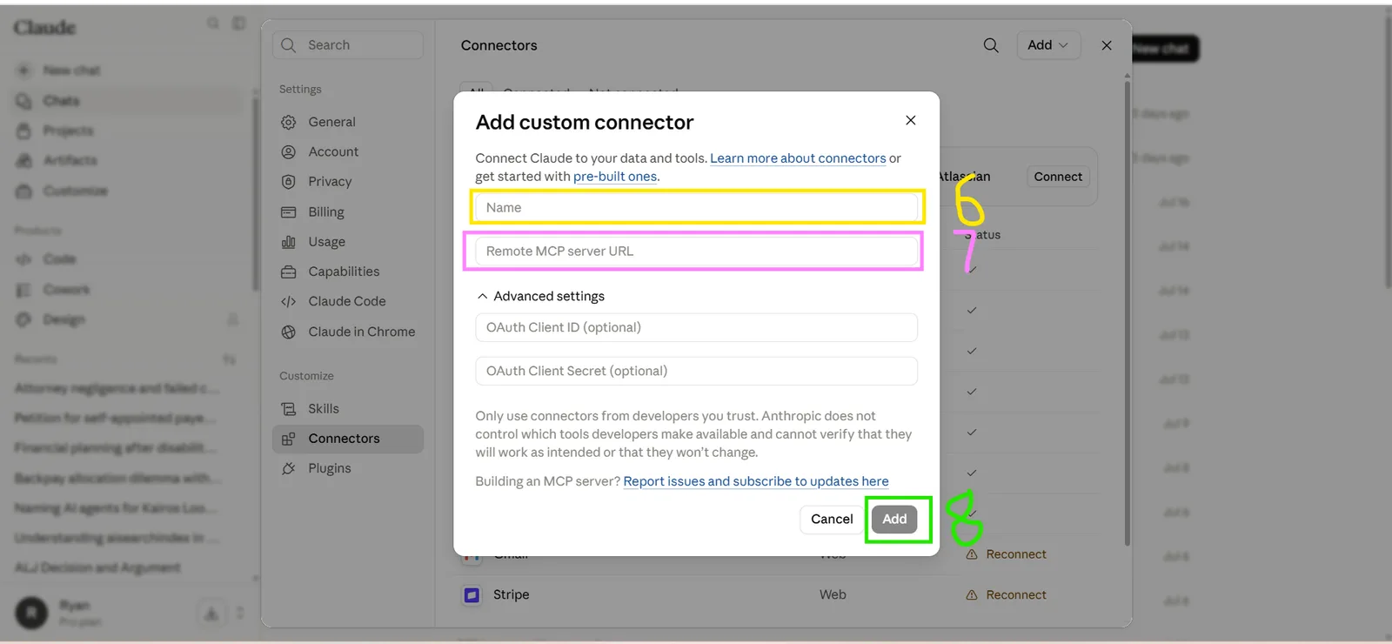
Task: Click the Cancel button in the dialog
Action: tap(832, 519)
